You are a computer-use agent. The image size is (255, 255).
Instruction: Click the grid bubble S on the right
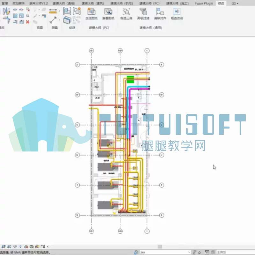162,215
